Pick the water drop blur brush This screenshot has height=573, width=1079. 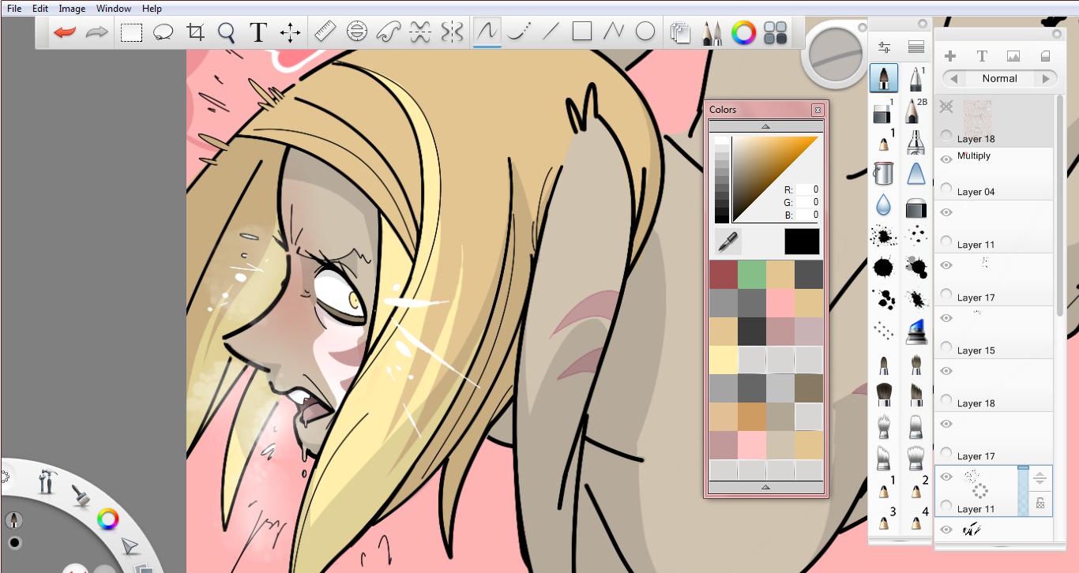click(x=884, y=205)
